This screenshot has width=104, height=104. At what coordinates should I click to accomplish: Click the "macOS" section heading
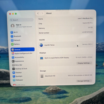(x=42, y=40)
